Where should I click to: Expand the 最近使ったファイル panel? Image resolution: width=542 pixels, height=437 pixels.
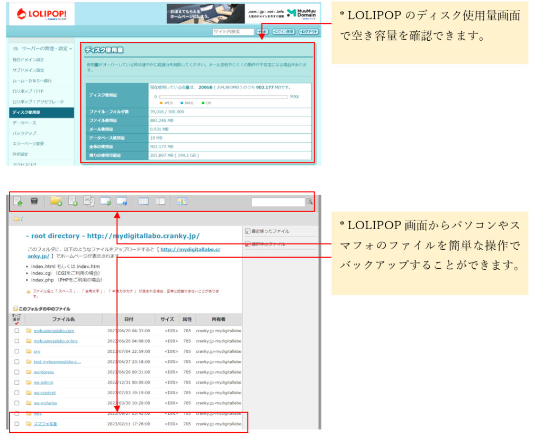(270, 231)
